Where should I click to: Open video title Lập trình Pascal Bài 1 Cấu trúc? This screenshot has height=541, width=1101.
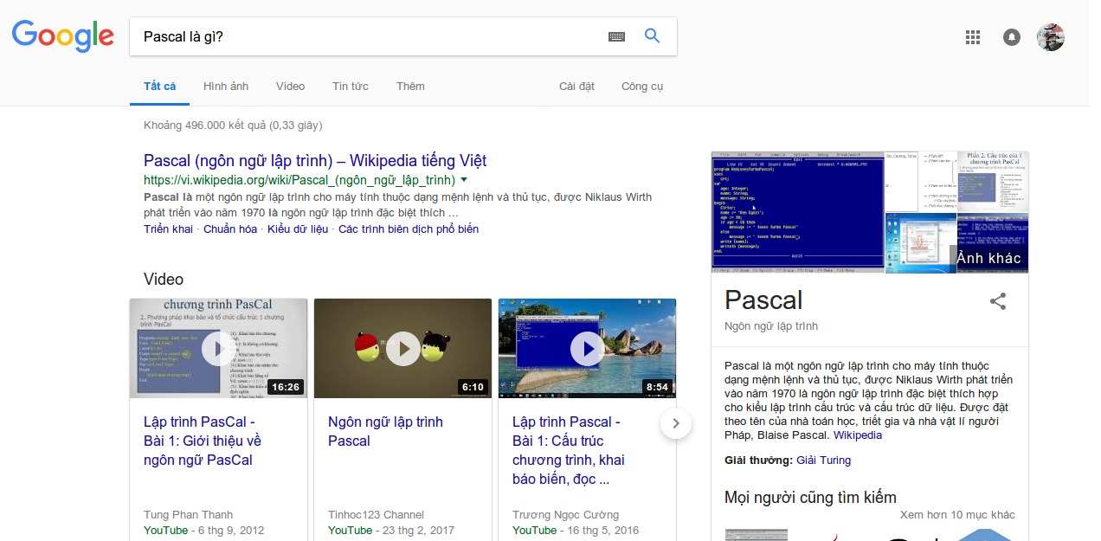coord(569,450)
